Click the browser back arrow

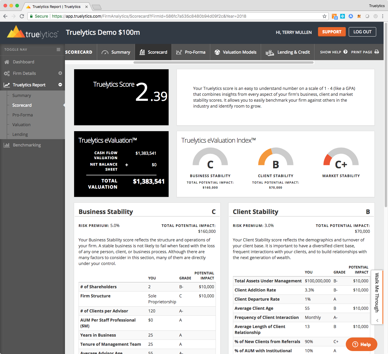[x=5, y=16]
